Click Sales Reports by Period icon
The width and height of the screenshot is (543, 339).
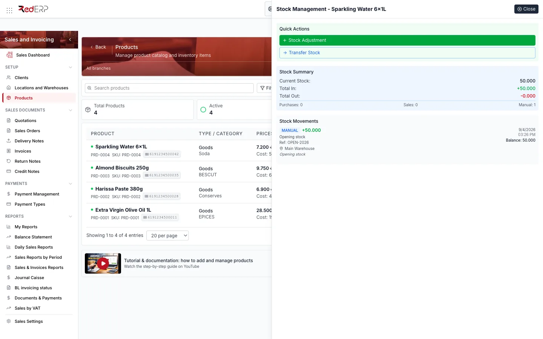[9, 257]
